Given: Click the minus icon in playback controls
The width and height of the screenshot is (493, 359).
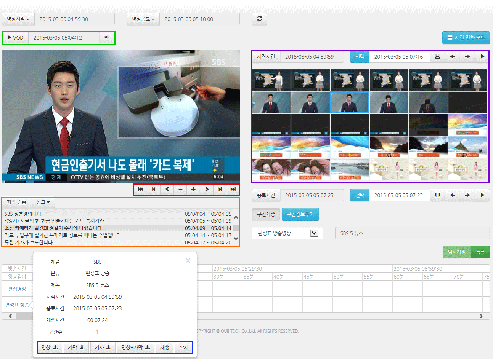Looking at the screenshot, I should coord(180,189).
